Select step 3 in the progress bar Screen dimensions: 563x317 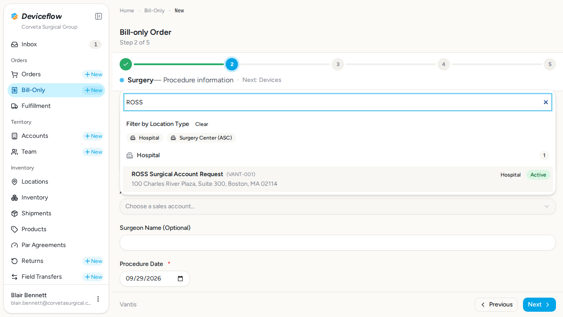(338, 64)
